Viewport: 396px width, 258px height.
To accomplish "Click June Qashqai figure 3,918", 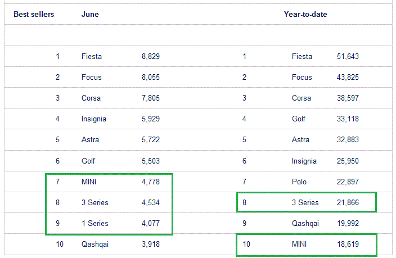I will point(151,245).
